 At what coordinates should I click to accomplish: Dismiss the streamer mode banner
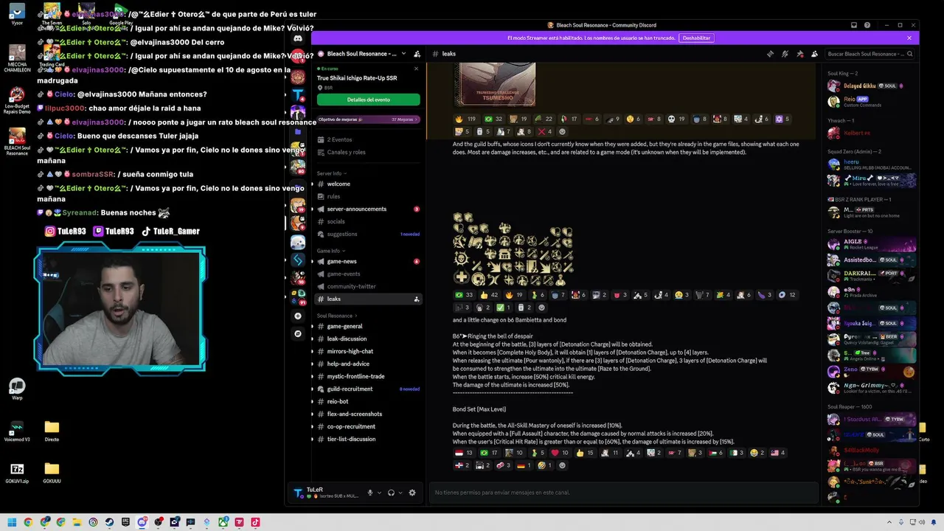tap(909, 38)
